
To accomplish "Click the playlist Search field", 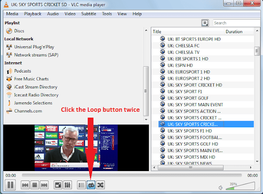I will tap(237, 23).
